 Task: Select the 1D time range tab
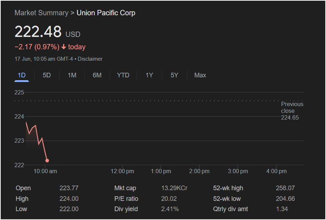[22, 75]
